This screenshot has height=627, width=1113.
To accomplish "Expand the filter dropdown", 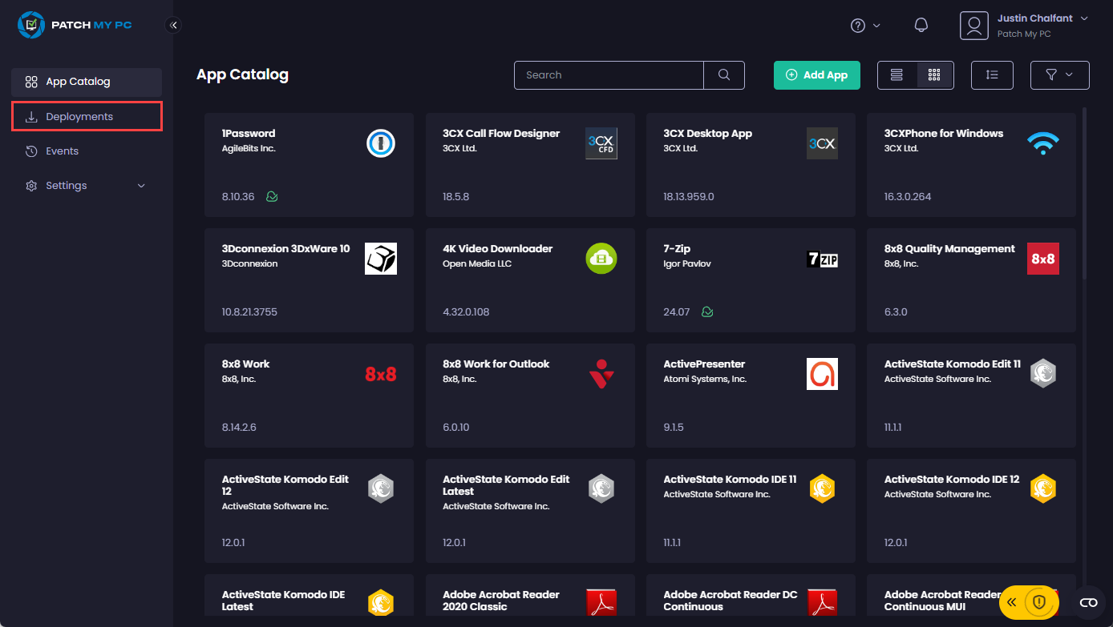I will coord(1059,74).
